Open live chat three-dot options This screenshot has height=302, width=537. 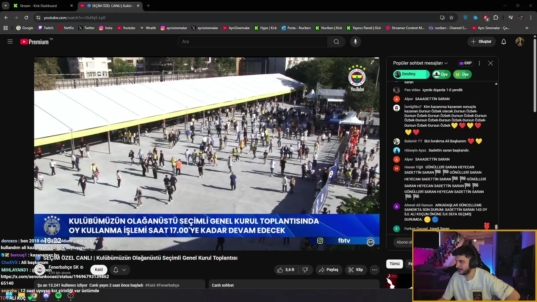point(479,63)
